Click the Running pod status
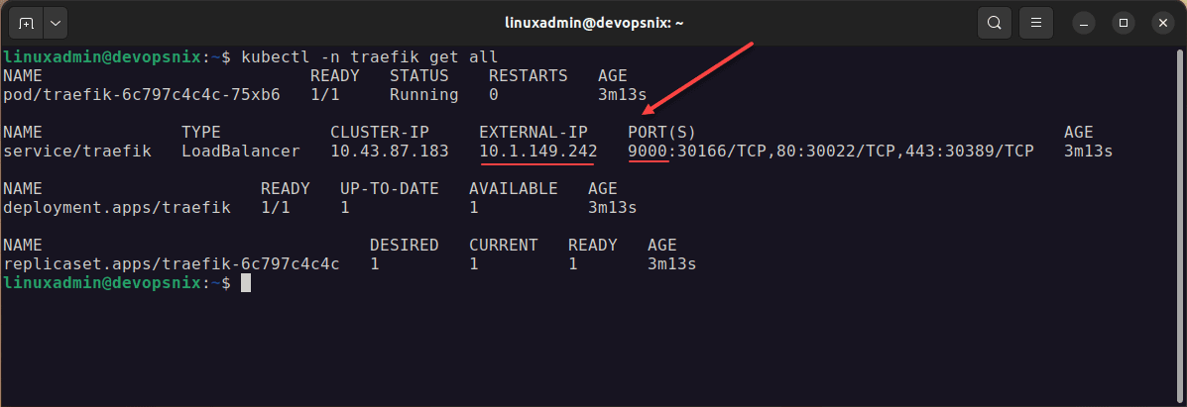 point(423,95)
